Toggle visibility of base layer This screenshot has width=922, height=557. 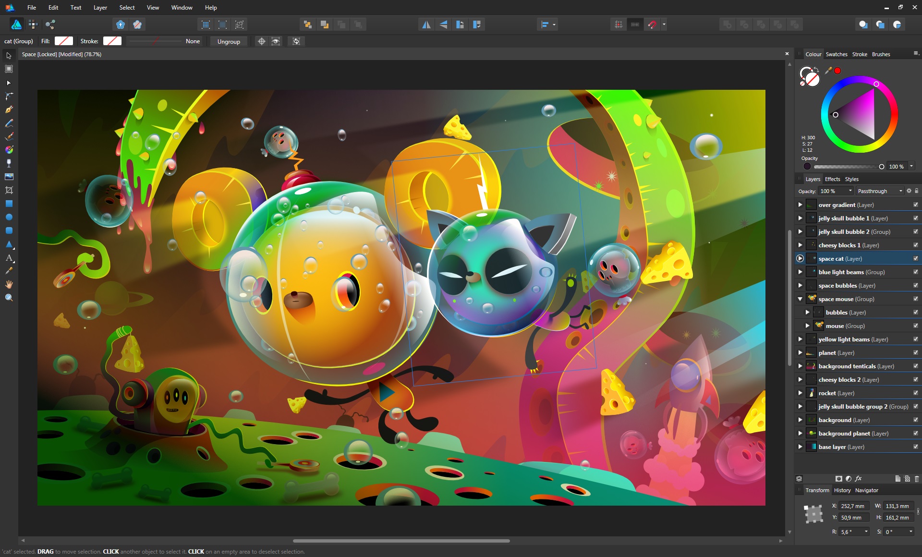[x=915, y=447]
